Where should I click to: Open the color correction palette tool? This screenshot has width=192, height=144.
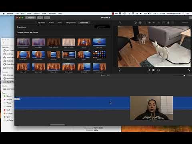[x=140, y=23]
